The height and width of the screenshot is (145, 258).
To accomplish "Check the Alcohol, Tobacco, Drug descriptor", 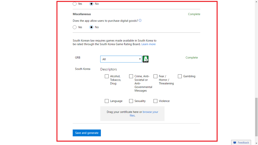I will pyautogui.click(x=107, y=76).
